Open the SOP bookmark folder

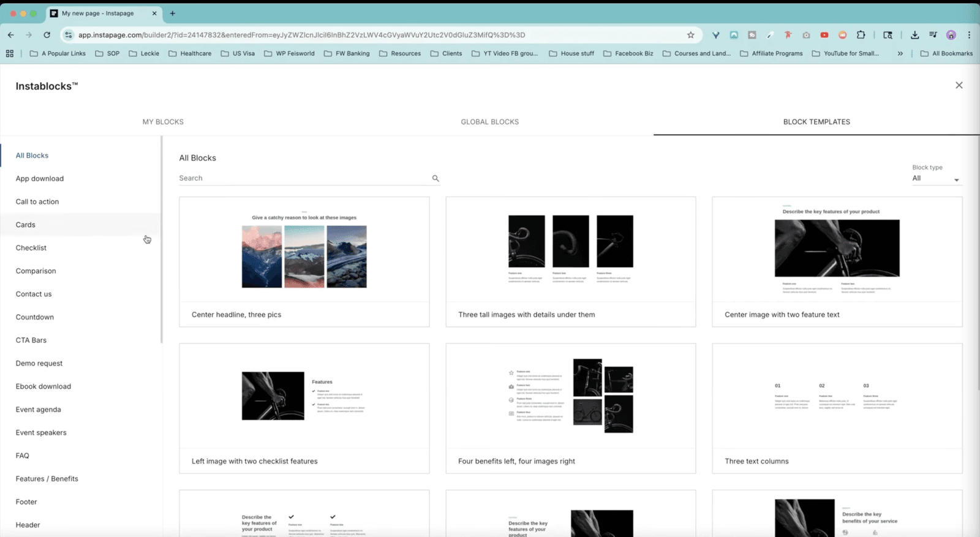point(107,53)
